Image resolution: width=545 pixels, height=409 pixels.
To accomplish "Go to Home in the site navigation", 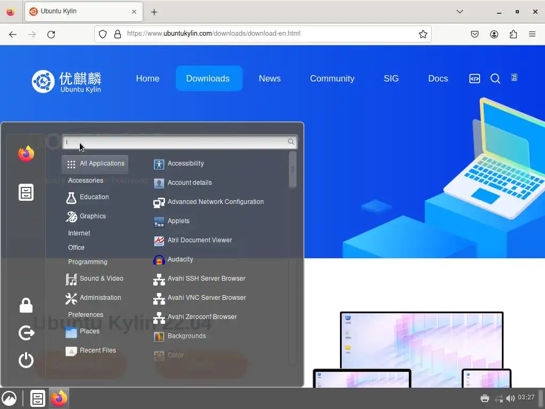I will point(148,79).
